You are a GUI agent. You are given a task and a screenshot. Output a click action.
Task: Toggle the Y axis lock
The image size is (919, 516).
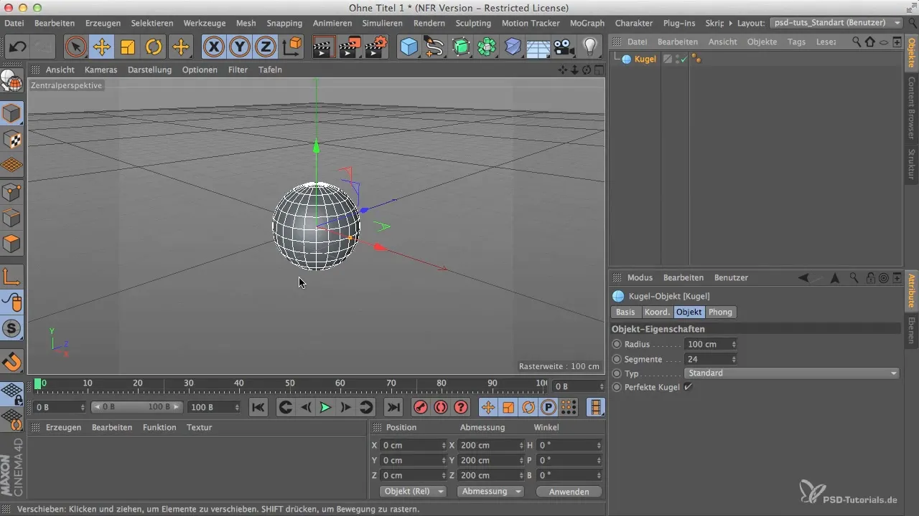240,47
